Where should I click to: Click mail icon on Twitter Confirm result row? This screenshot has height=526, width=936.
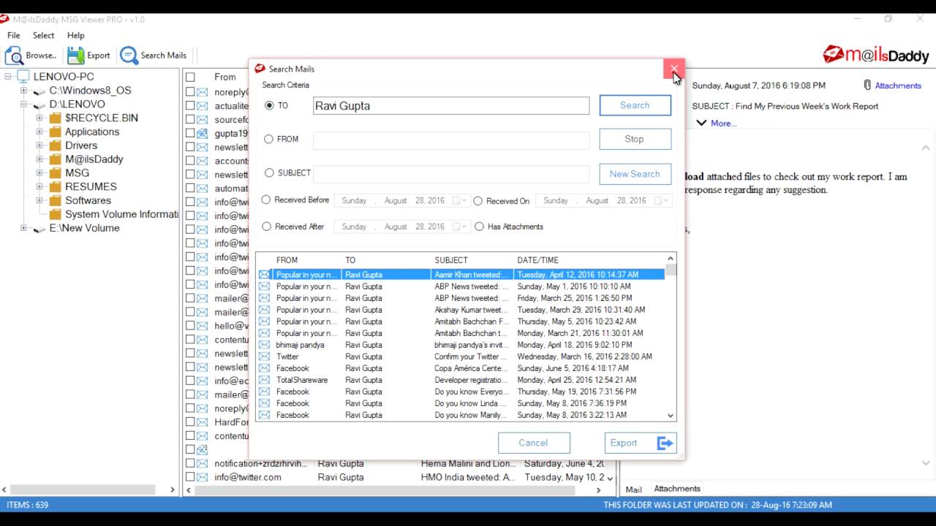tap(264, 357)
